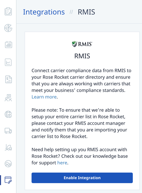The height and width of the screenshot is (193, 142).
Task: Open the line chart reports icon
Action: (8, 62)
